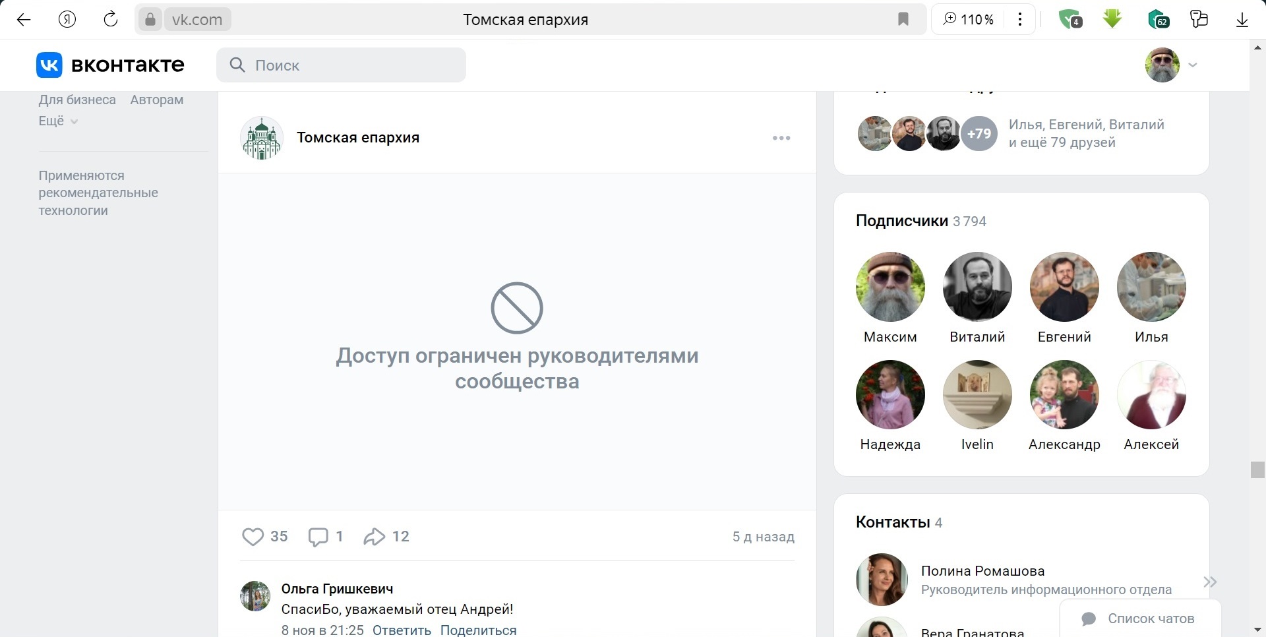1266x637 pixels.
Task: Open 'Подписчики' list heading
Action: click(901, 221)
